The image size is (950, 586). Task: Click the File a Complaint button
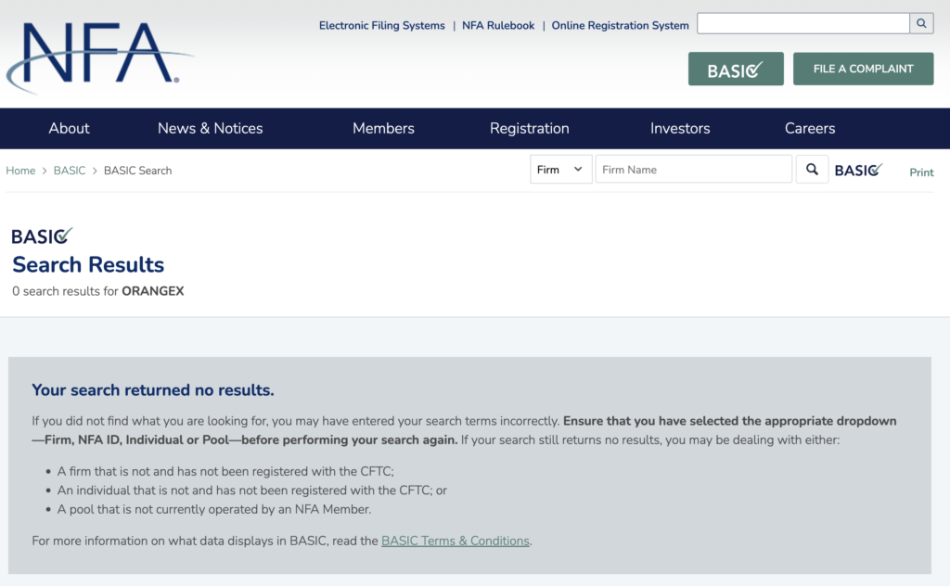(864, 69)
